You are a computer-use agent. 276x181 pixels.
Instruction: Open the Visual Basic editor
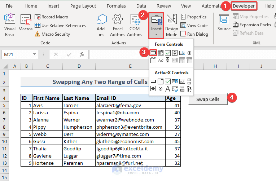10,25
